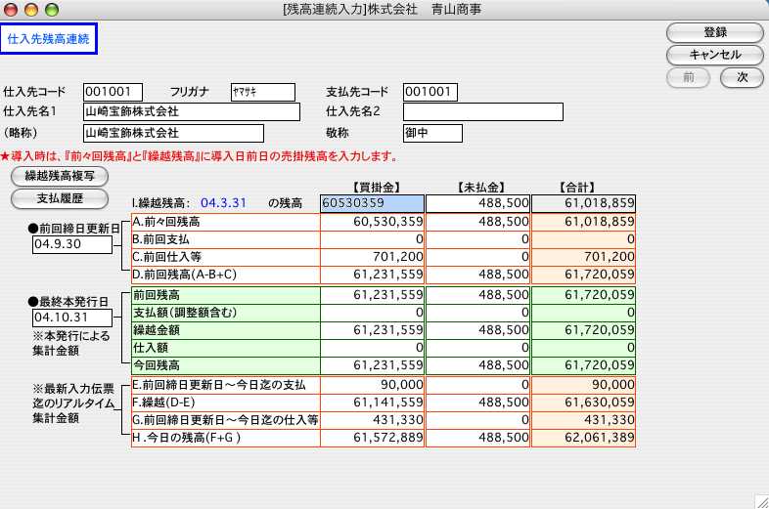
Task: Open 支払履歴 payment history
Action: (x=59, y=198)
